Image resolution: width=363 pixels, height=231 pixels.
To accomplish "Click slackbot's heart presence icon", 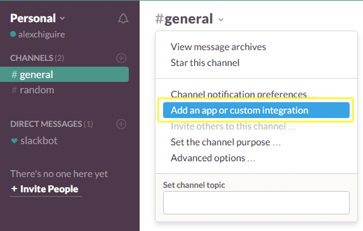I will pos(15,141).
